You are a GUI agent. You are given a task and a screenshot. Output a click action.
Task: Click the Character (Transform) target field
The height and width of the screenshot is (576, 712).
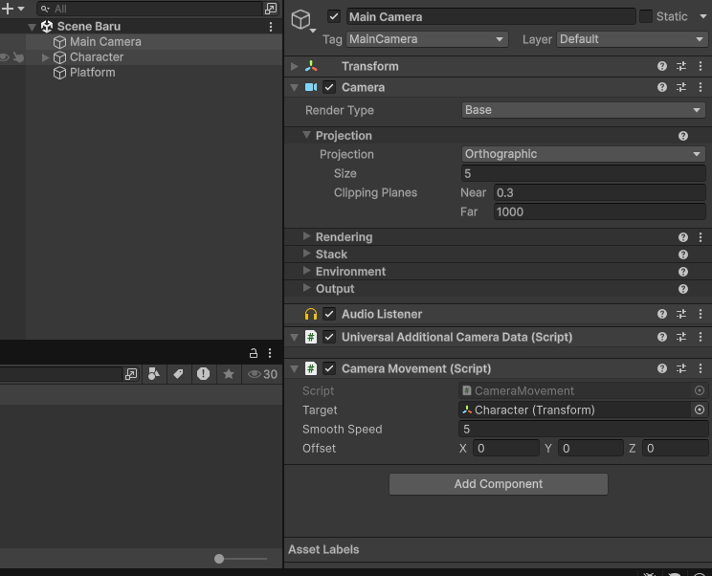pos(575,410)
